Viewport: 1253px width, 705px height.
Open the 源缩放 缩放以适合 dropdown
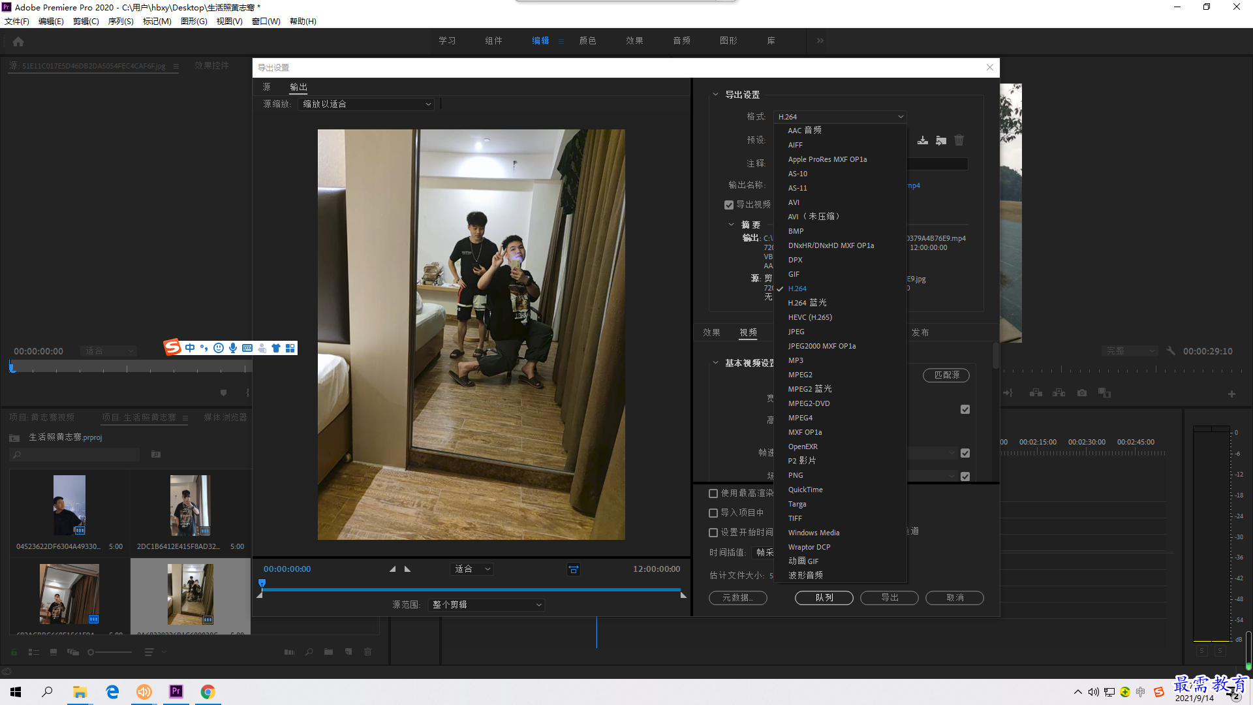(x=366, y=104)
